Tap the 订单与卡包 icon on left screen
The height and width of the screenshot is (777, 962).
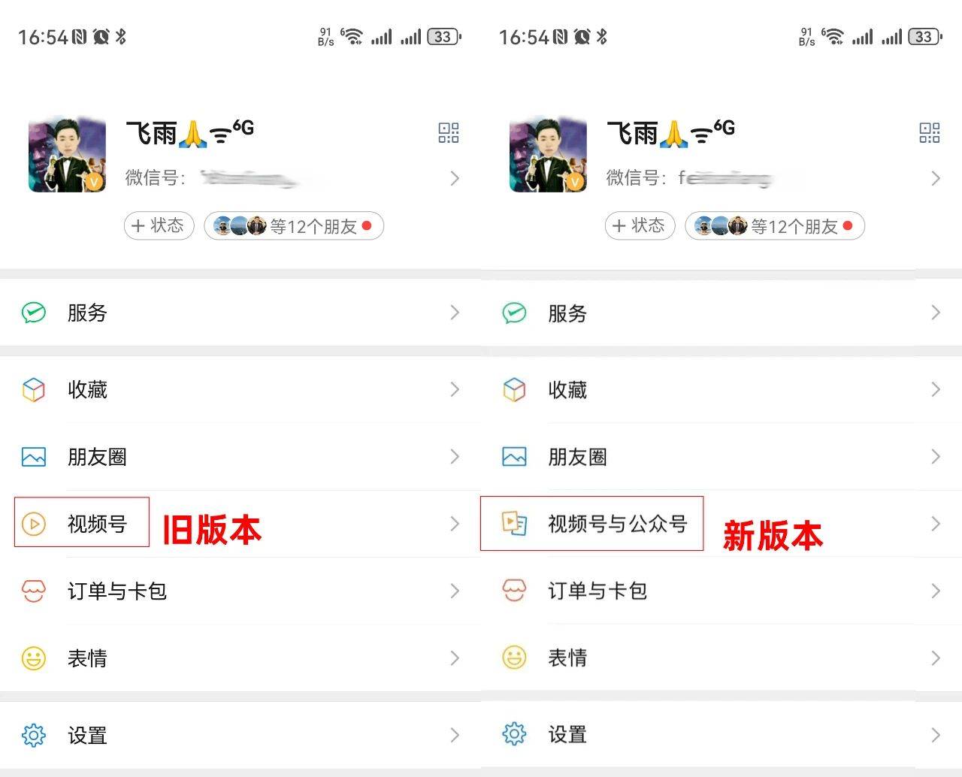point(34,591)
